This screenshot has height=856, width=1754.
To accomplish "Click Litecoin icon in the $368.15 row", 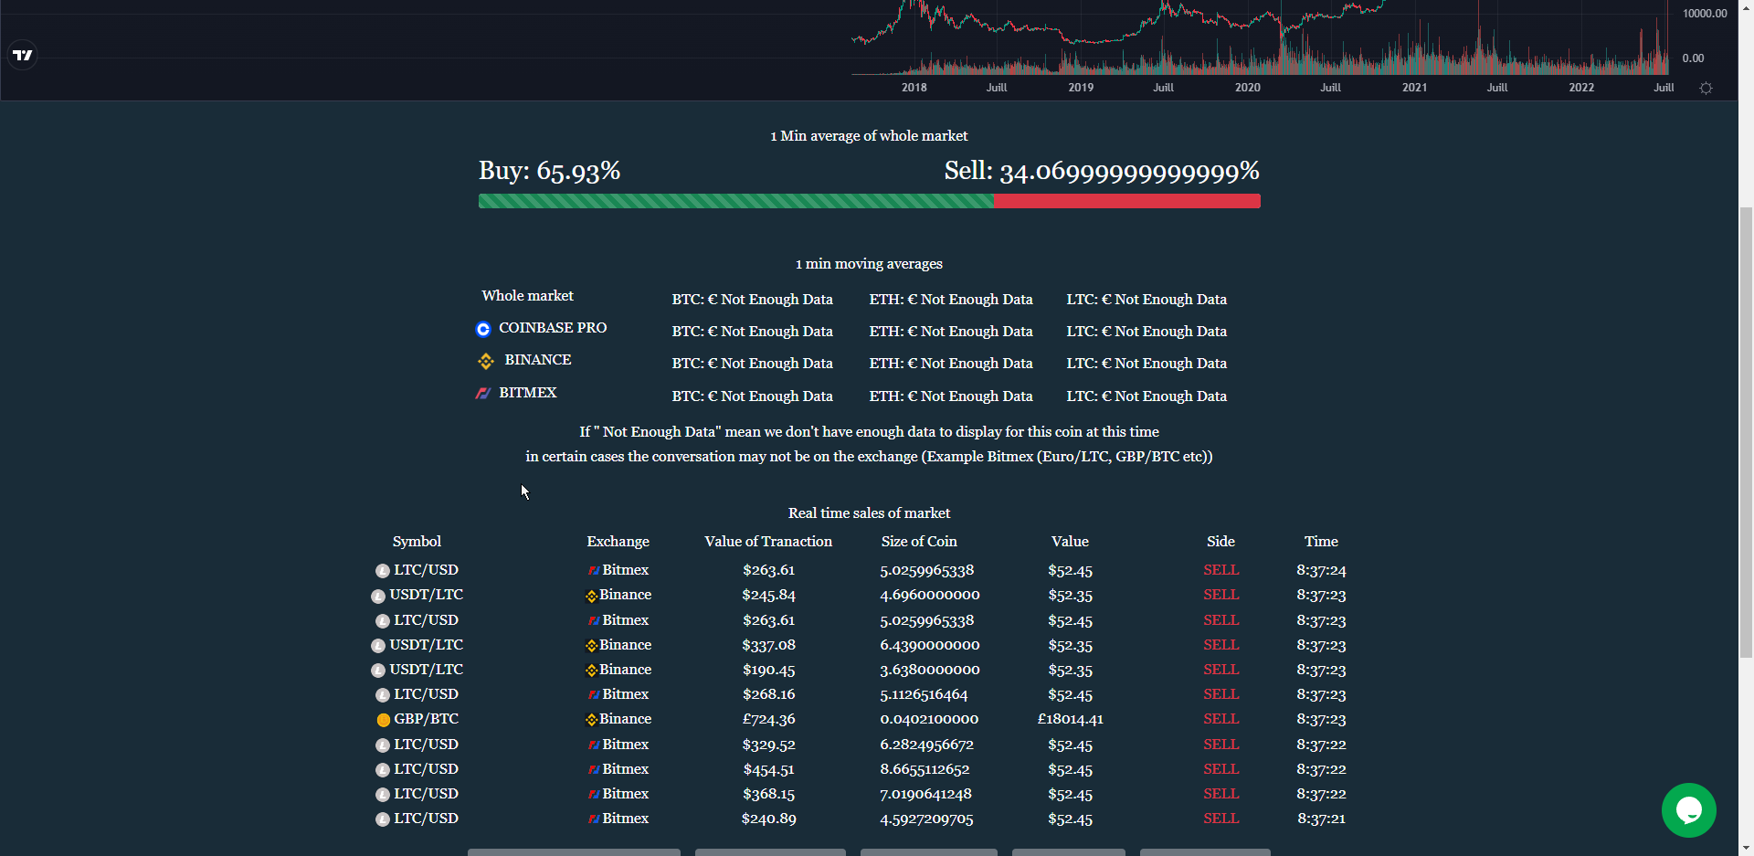I will pyautogui.click(x=383, y=795).
